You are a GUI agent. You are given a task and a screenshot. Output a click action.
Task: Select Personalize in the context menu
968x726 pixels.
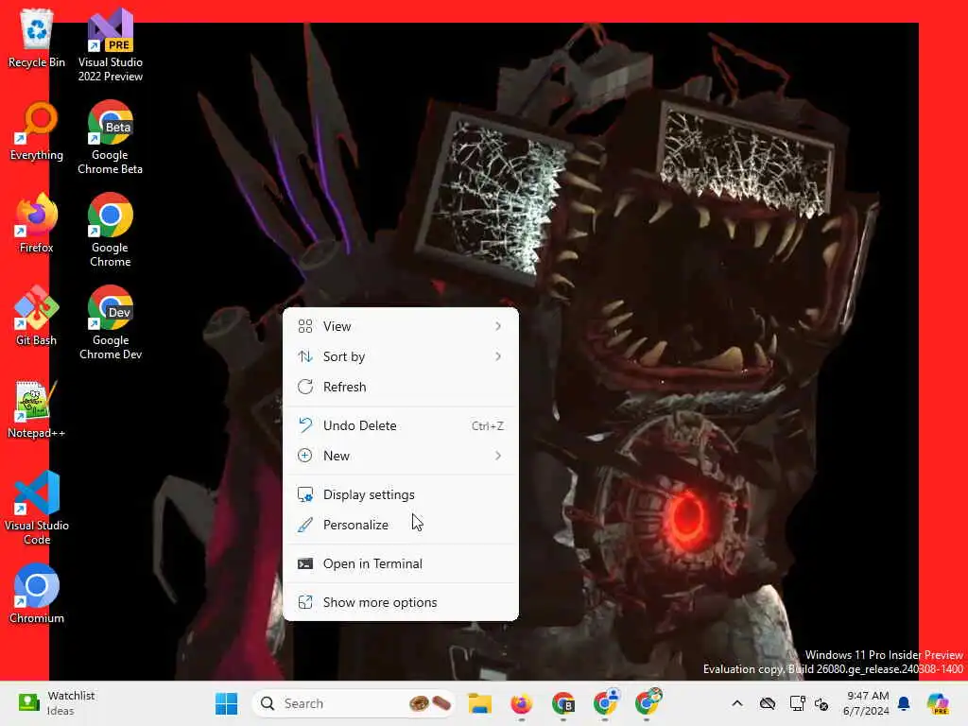(x=400, y=525)
